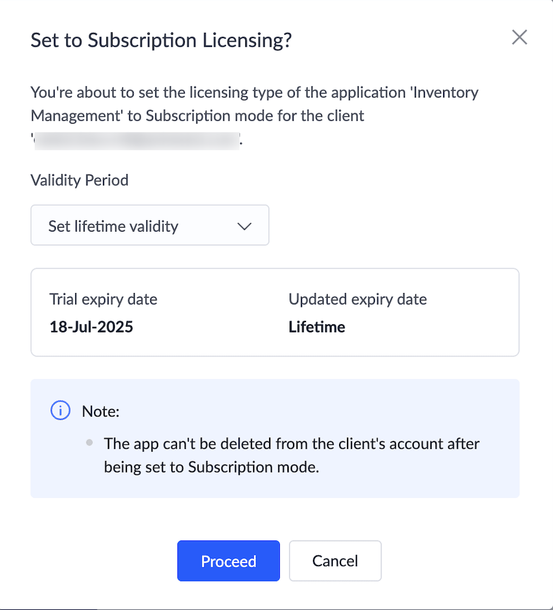
Task: Click the 'Trial expiry date' label
Action: tap(104, 299)
